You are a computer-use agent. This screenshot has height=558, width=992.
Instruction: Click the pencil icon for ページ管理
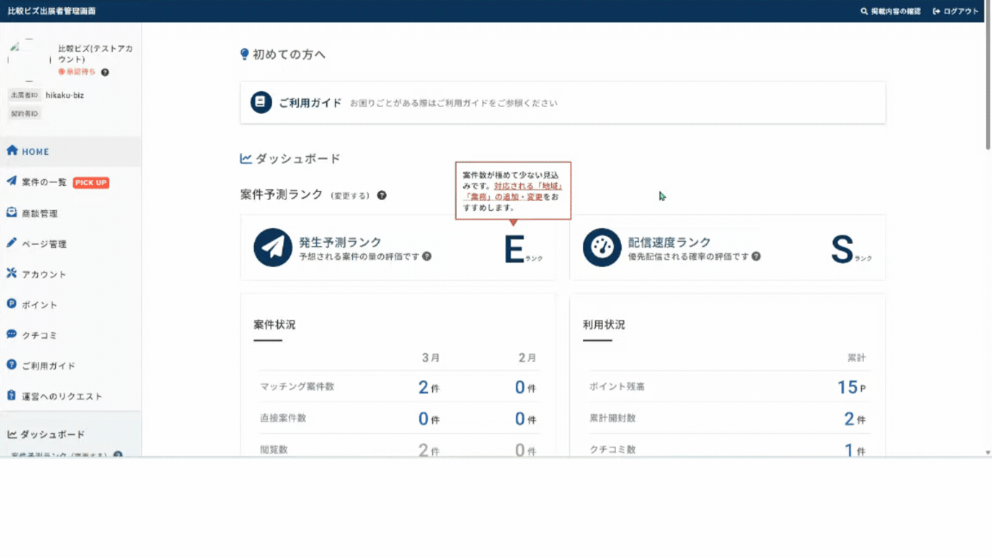[12, 243]
